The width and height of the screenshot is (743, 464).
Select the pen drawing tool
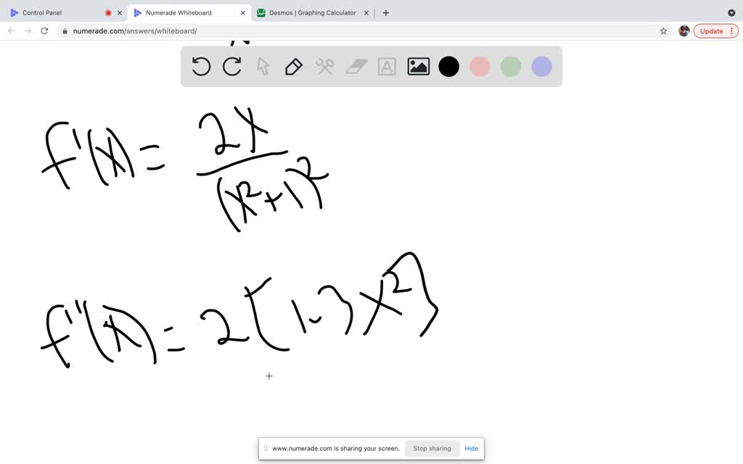293,66
